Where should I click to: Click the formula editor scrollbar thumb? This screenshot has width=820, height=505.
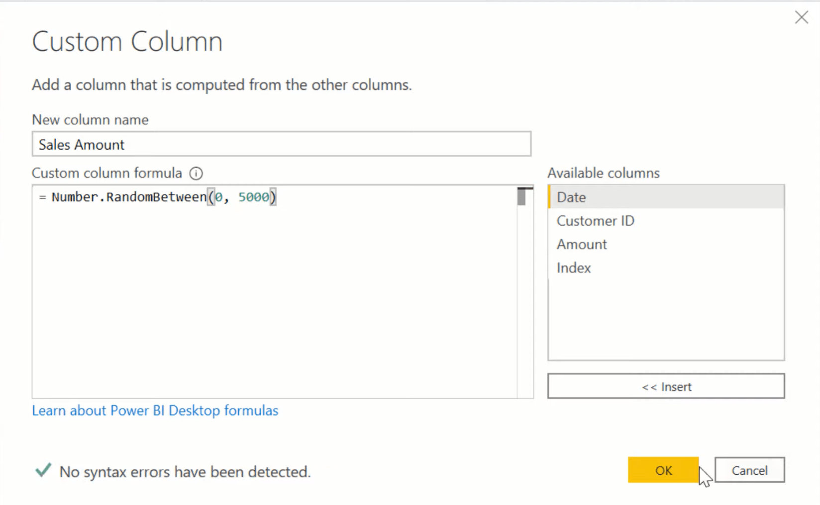point(521,197)
